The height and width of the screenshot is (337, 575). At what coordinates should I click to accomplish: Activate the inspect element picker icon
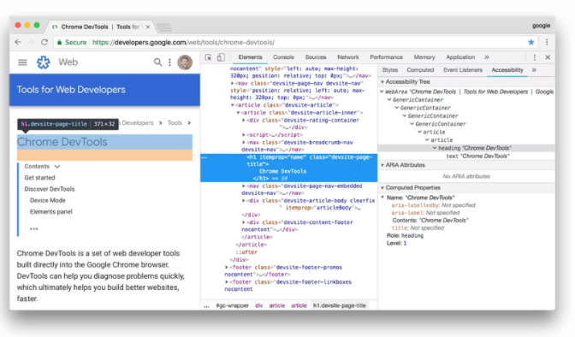[x=208, y=57]
